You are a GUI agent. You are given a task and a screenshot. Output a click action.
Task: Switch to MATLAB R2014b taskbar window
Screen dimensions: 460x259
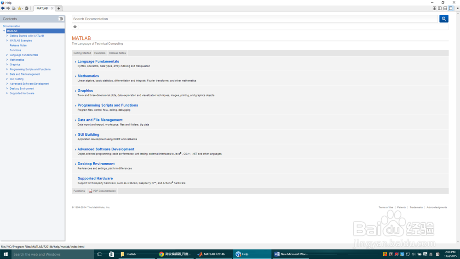[213, 254]
